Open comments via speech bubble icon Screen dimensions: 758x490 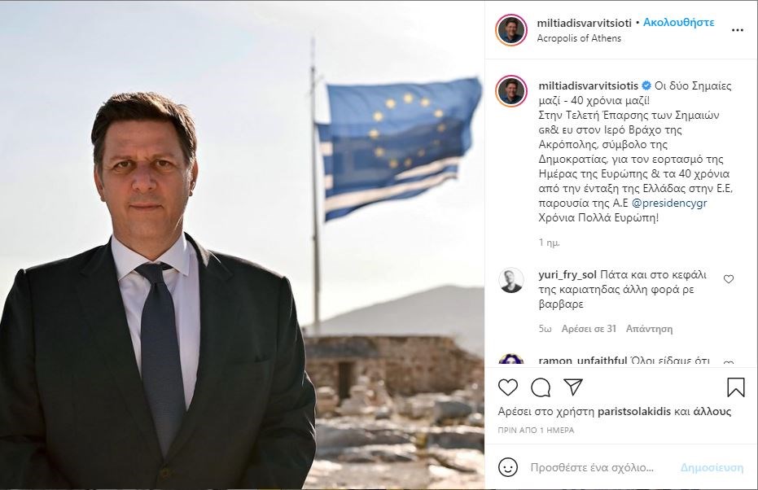coord(541,387)
